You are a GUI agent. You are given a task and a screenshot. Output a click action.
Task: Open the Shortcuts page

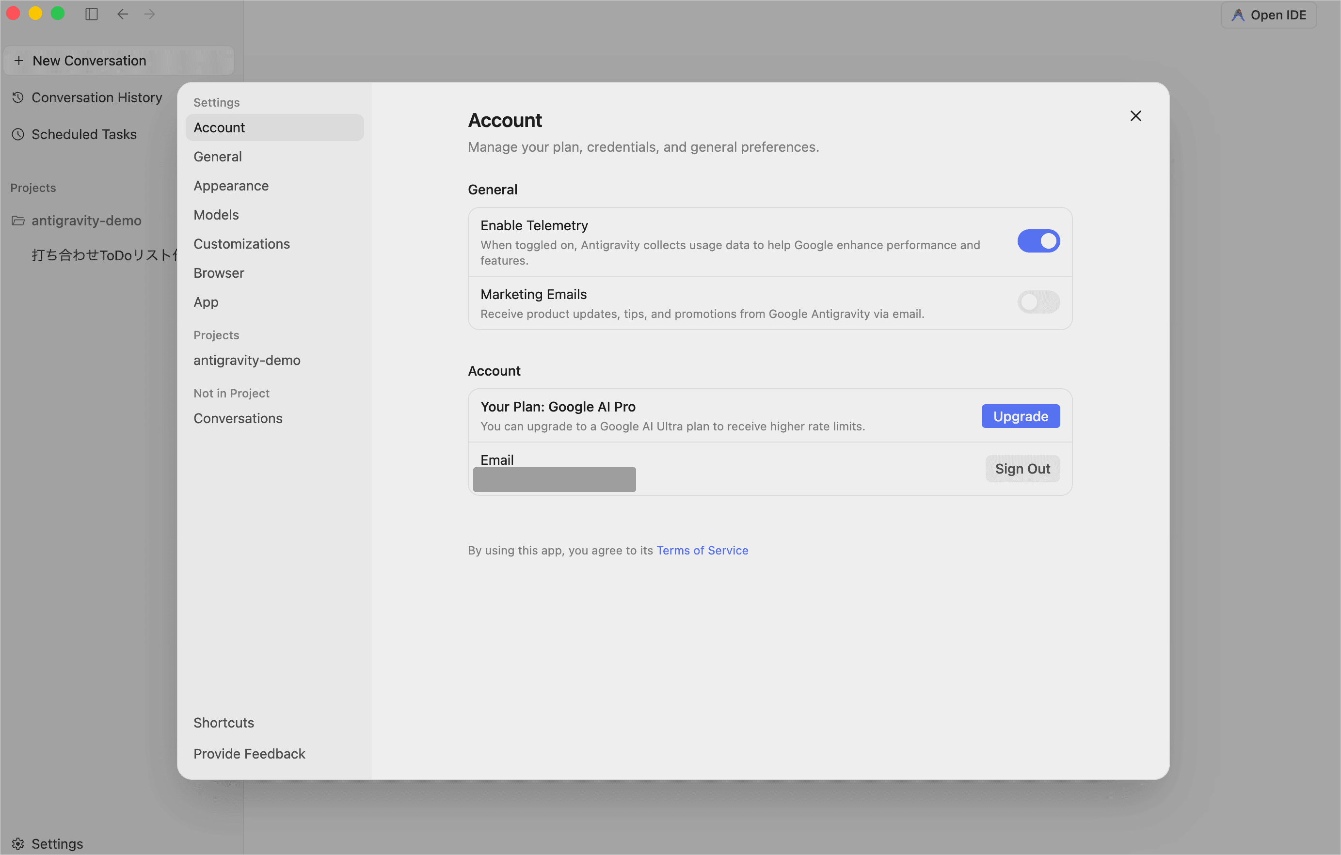click(x=274, y=723)
